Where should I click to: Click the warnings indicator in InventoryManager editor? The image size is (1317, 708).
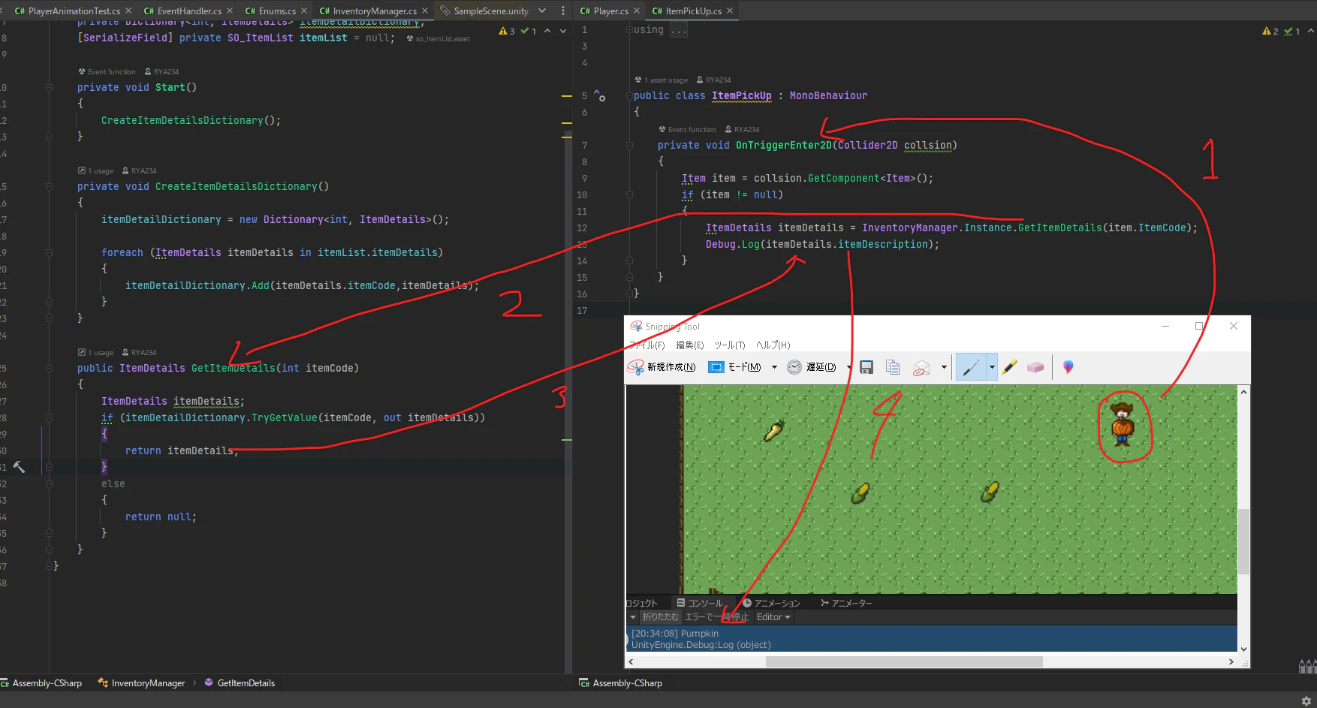click(507, 31)
